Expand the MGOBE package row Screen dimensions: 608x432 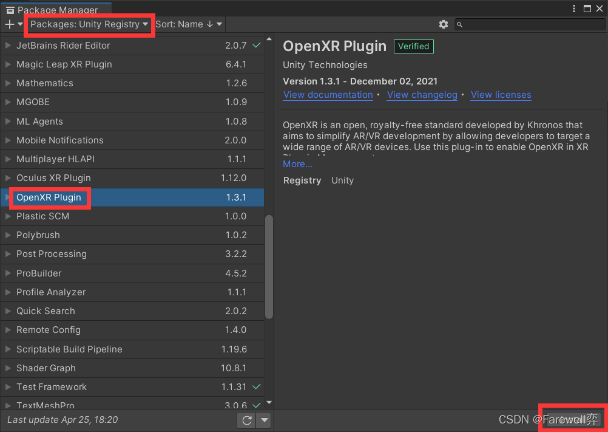click(8, 102)
